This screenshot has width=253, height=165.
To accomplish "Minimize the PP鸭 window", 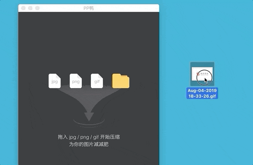I will click(x=30, y=8).
